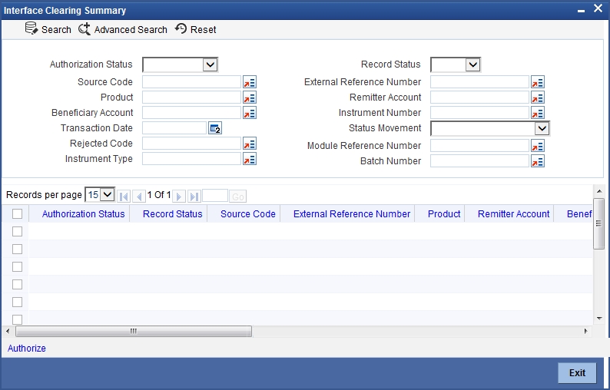Open lookup list for Batch Number
Screen dimensions: 610x390
click(x=537, y=161)
